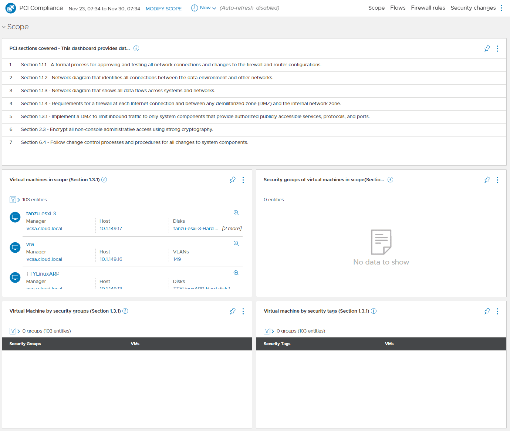510x431 pixels.
Task: Click info icon for Virtual Machine by security groups
Action: pyautogui.click(x=125, y=311)
